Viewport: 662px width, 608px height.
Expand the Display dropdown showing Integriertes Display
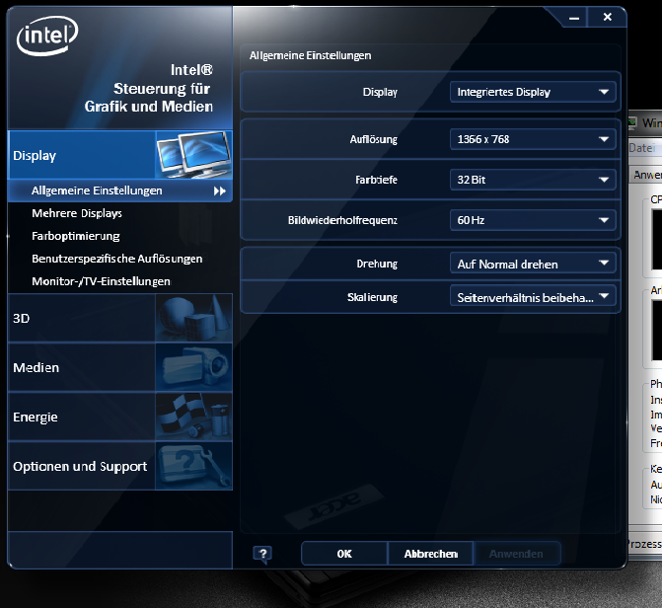[x=533, y=92]
